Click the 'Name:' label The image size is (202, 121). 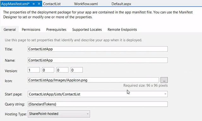click(x=10, y=60)
